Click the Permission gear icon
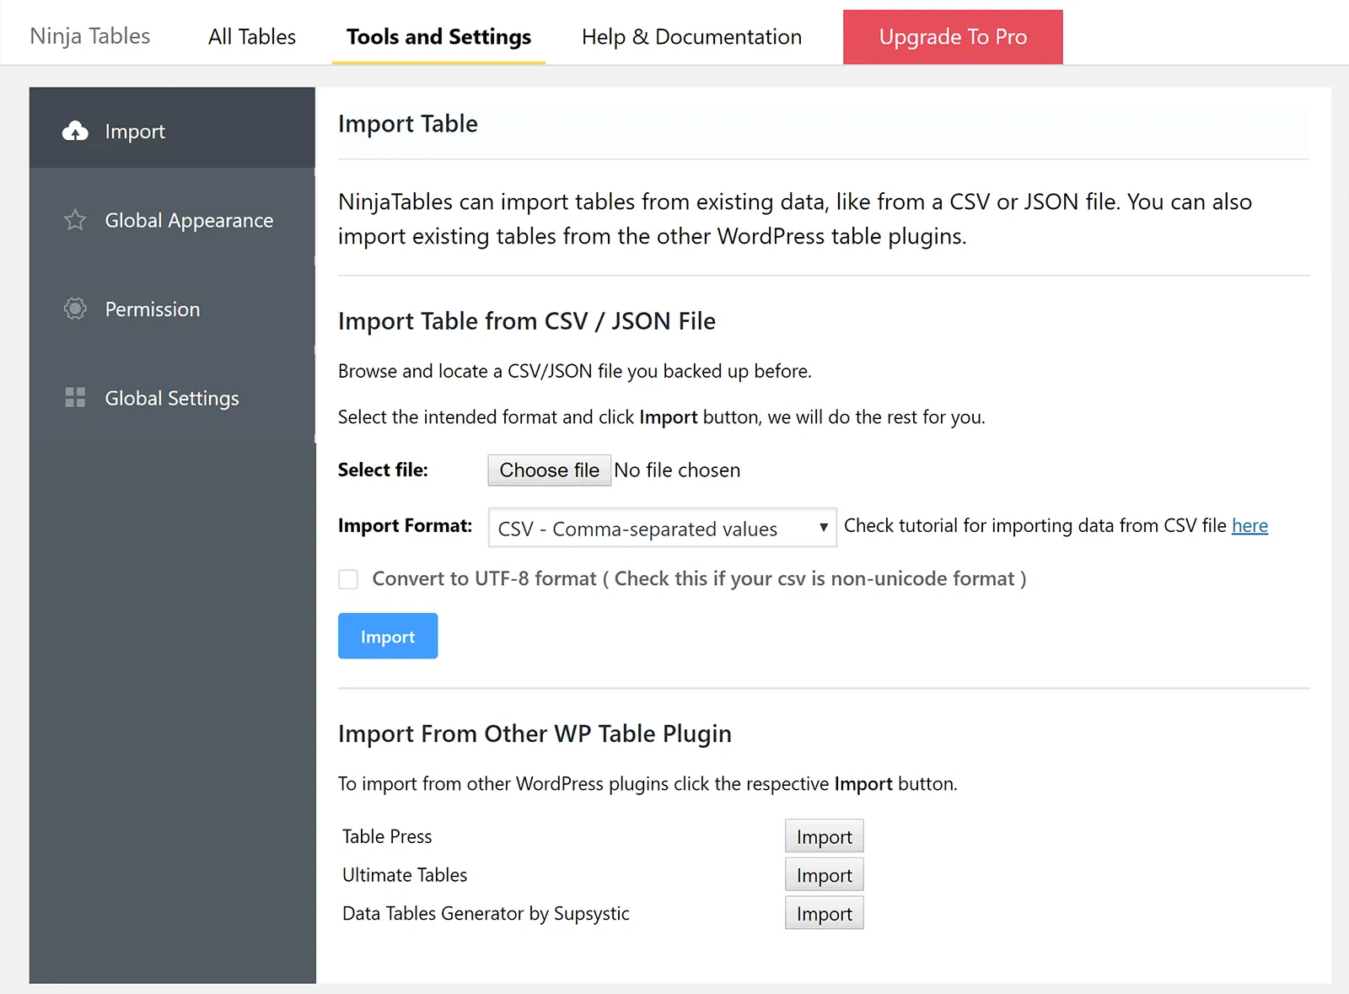The width and height of the screenshot is (1349, 994). [75, 309]
